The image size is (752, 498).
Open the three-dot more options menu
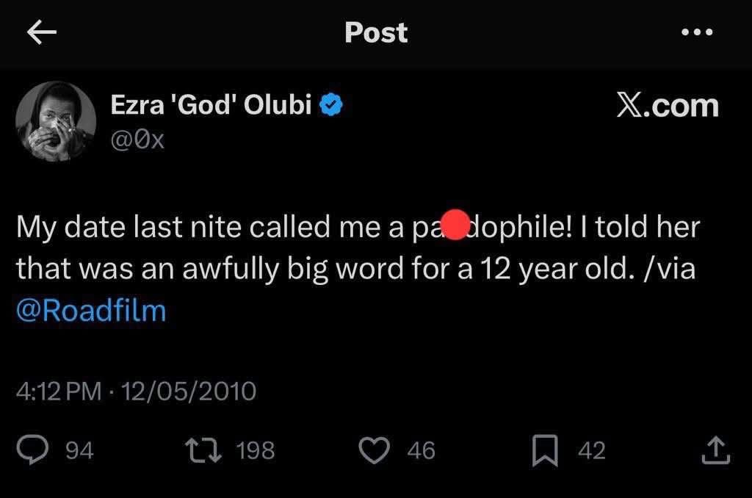point(696,33)
